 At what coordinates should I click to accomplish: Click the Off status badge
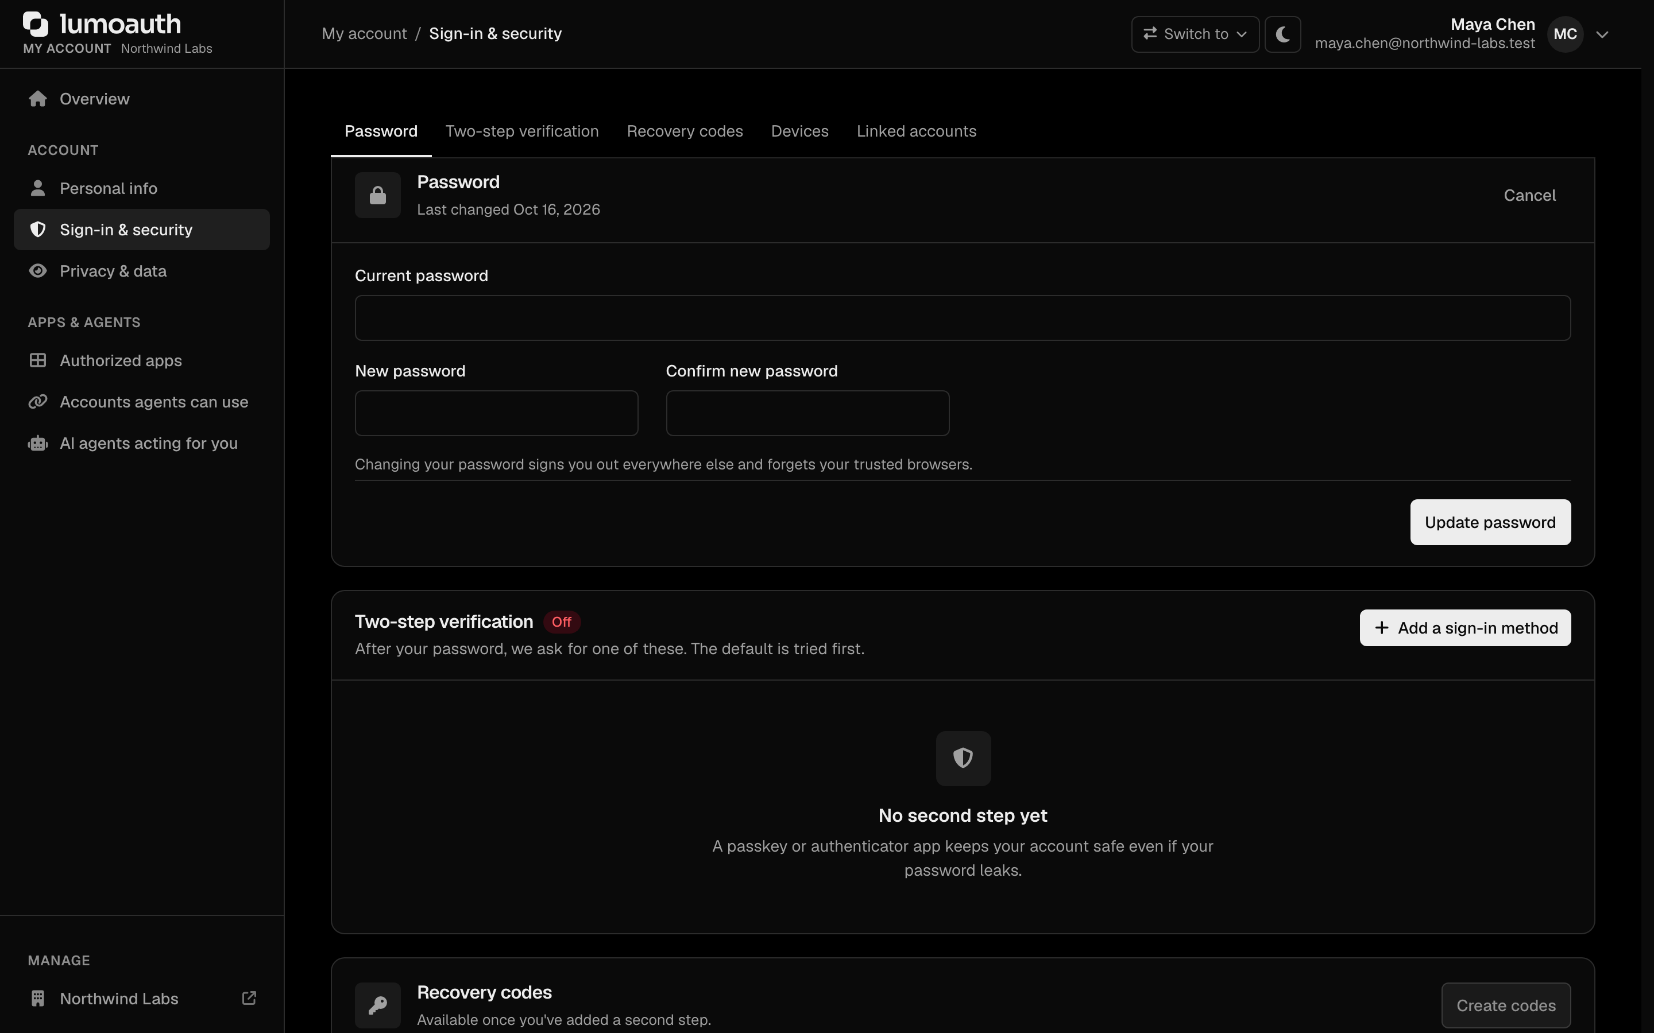click(x=562, y=622)
